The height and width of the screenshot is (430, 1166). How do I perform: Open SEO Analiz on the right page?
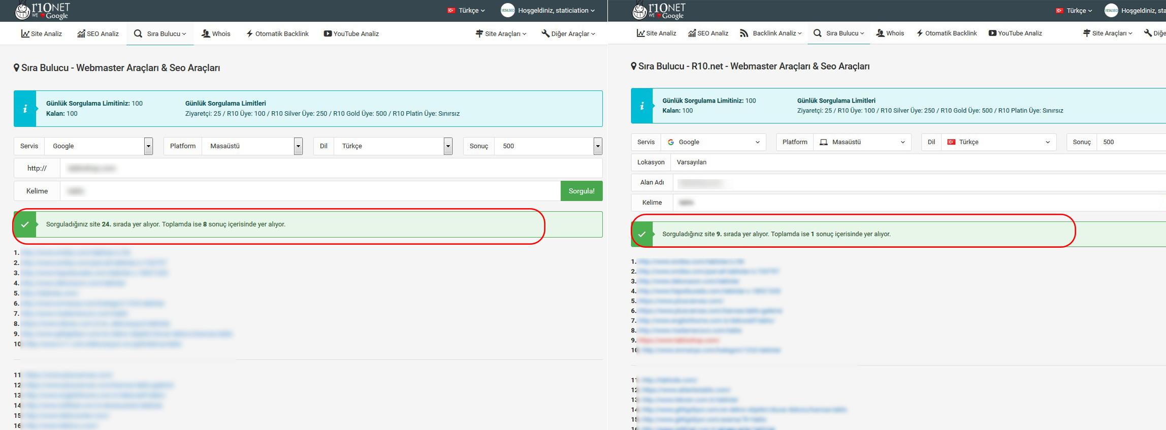point(708,33)
